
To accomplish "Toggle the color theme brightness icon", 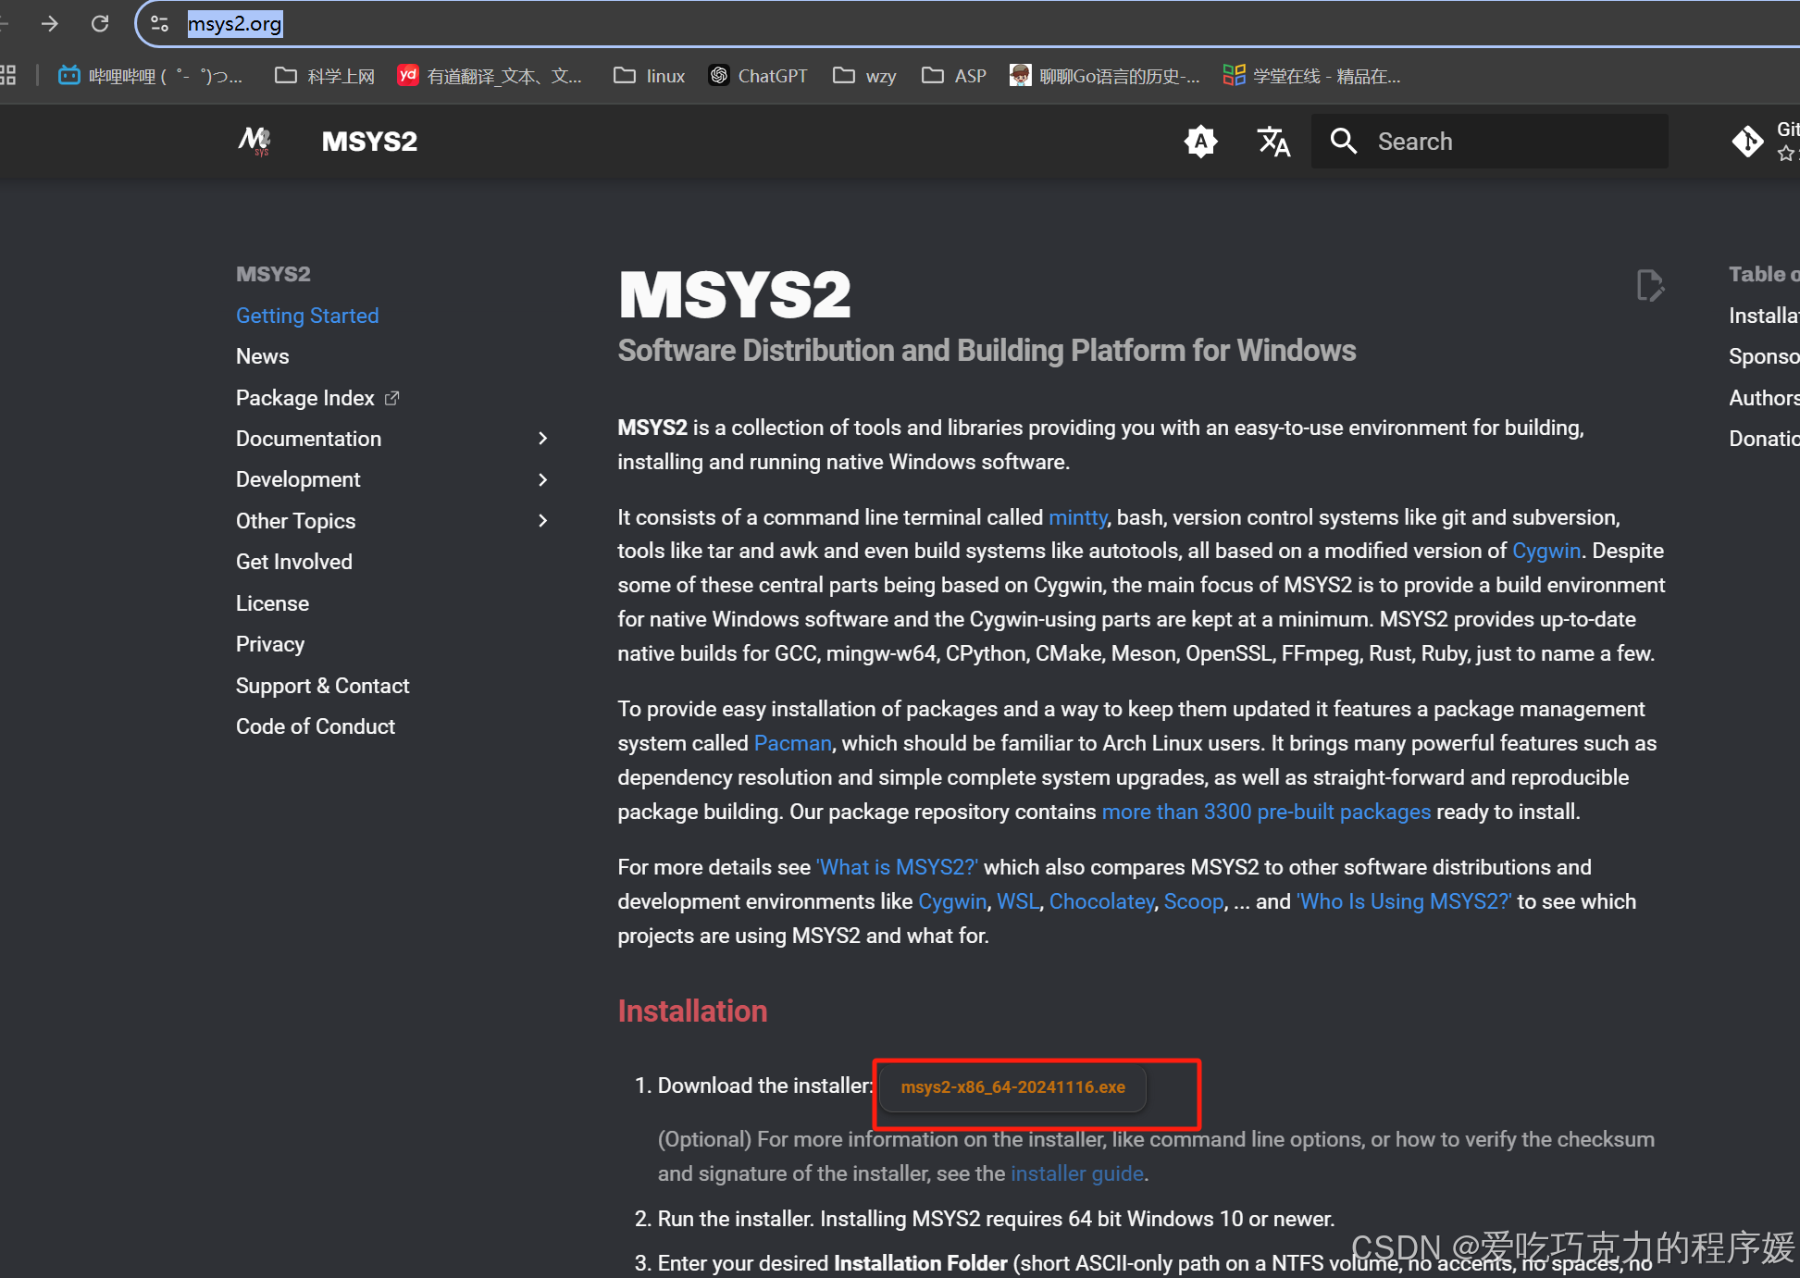I will tap(1200, 142).
